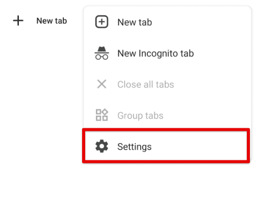Screen dimensions: 255x222
Task: Open a New Incognito tab via its label
Action: pos(156,53)
